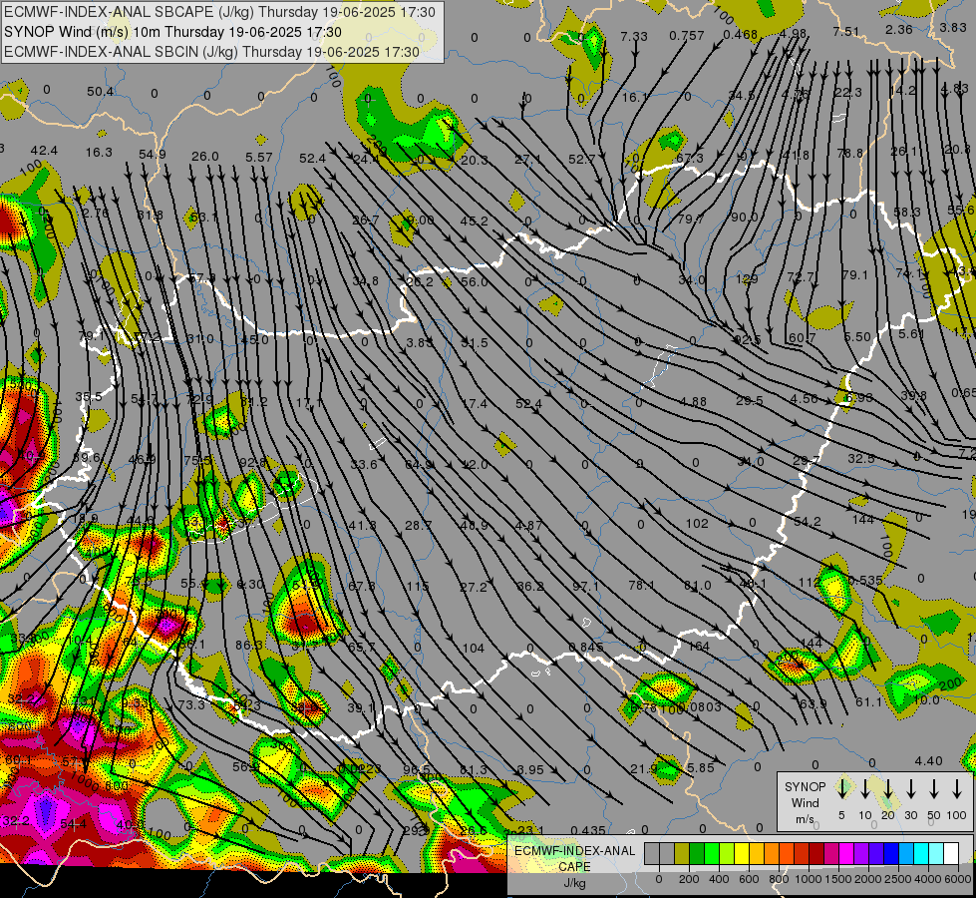Click the SYNOP wind legend arrow labeled 30
The image size is (976, 898).
coord(911,789)
